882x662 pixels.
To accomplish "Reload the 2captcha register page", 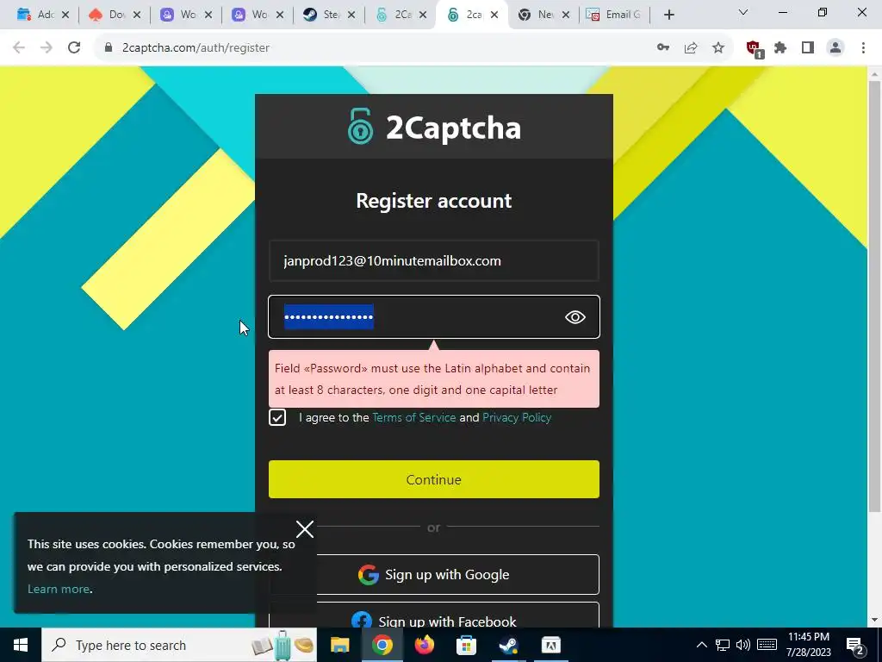I will coord(74,48).
